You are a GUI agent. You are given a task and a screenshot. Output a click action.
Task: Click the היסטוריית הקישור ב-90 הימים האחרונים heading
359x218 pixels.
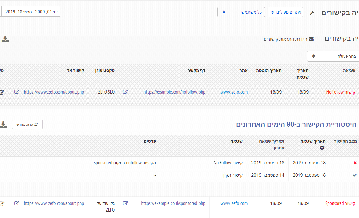click(296, 124)
